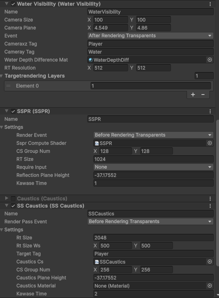Open the Require Input dropdown
219x298 pixels.
click(x=153, y=167)
